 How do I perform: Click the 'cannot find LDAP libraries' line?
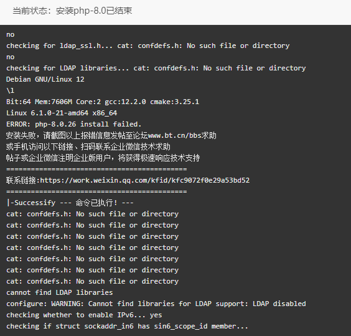(x=60, y=292)
